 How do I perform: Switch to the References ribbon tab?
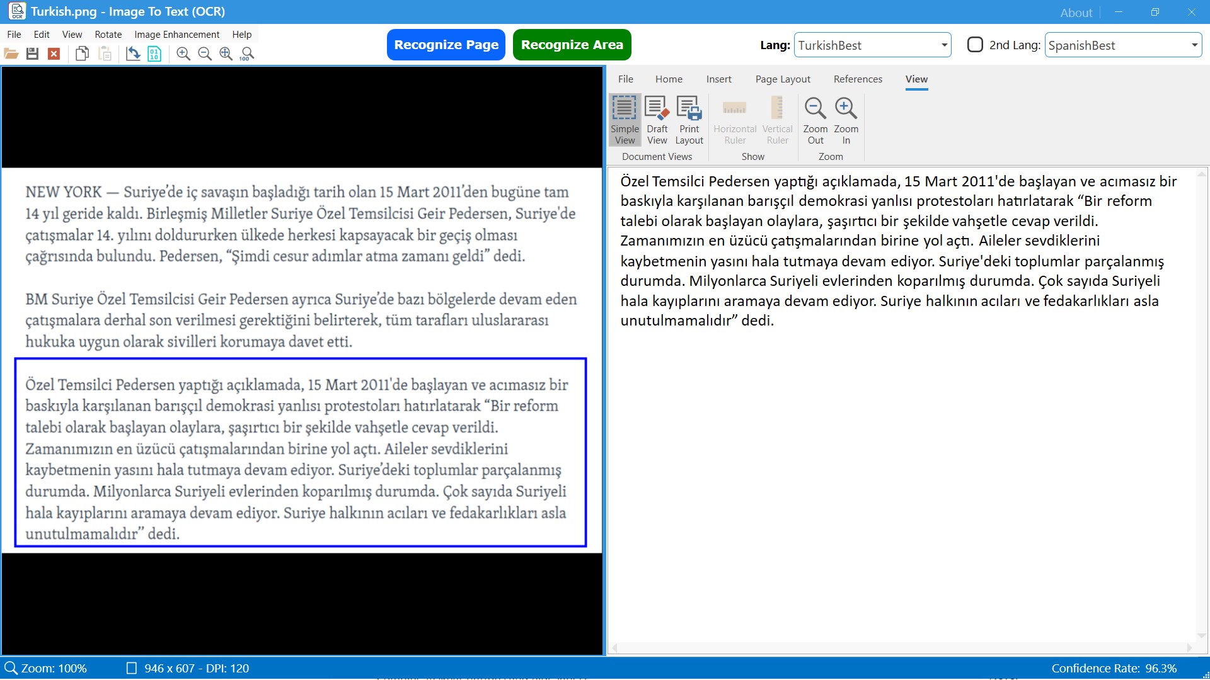point(858,79)
